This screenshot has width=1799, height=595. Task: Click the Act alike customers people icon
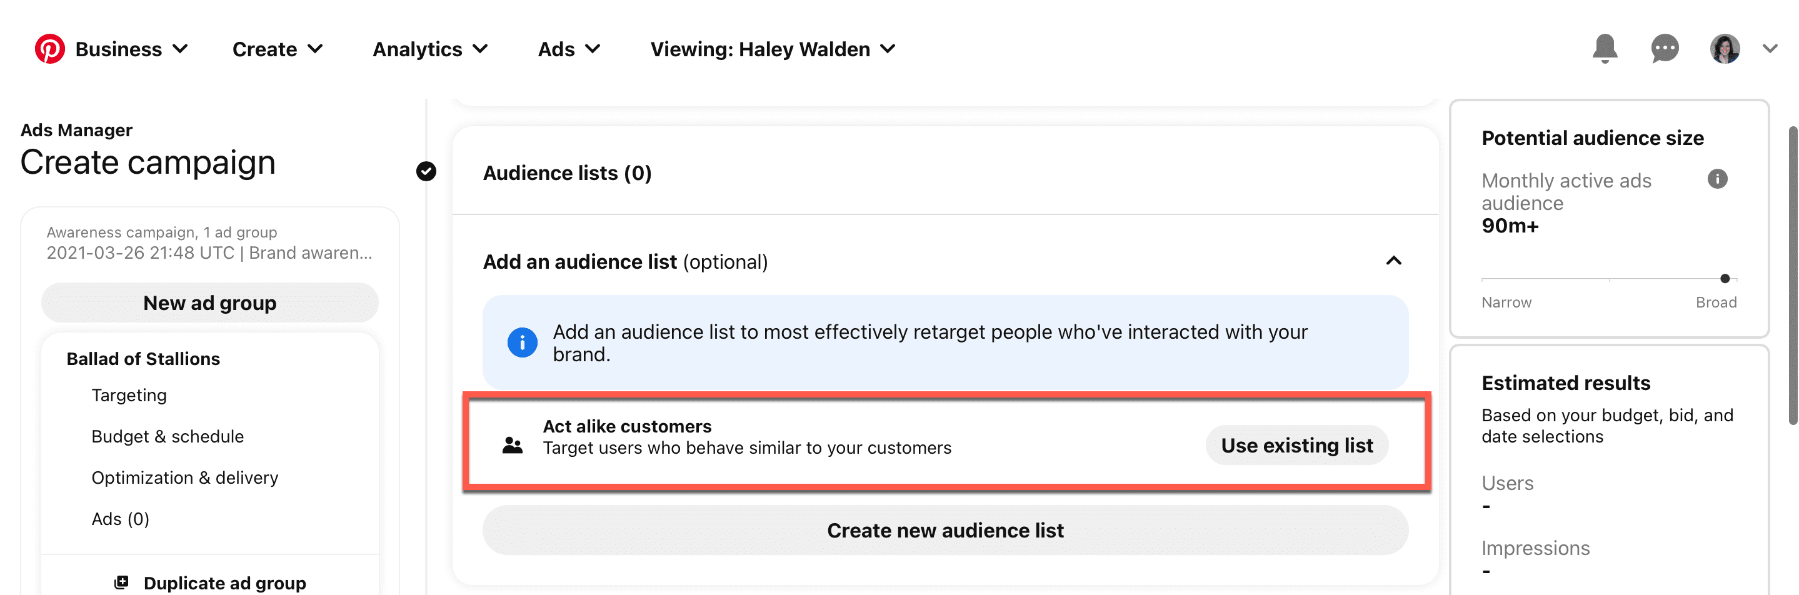[513, 446]
